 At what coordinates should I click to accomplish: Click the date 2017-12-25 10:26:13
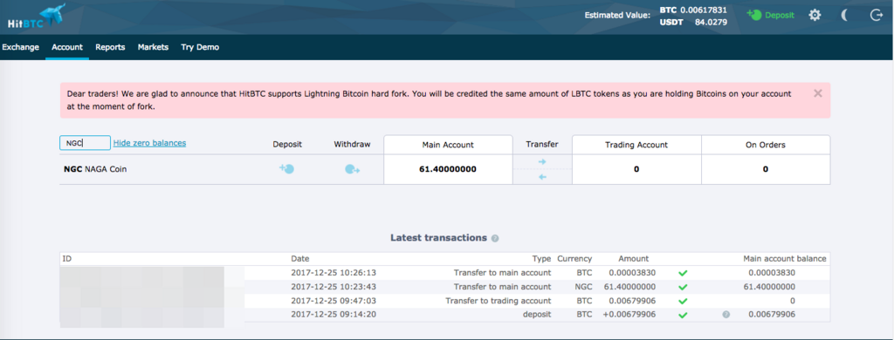point(334,273)
